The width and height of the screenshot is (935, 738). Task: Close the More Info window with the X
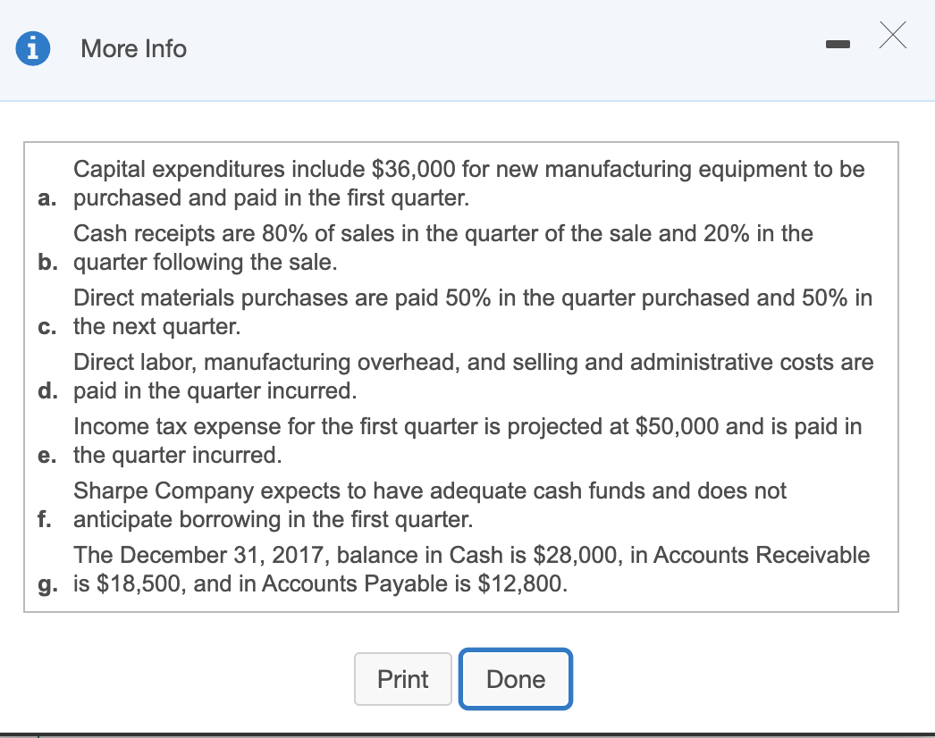[x=892, y=37]
